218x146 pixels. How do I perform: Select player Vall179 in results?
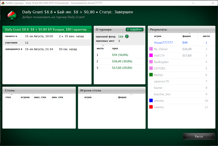159,56
